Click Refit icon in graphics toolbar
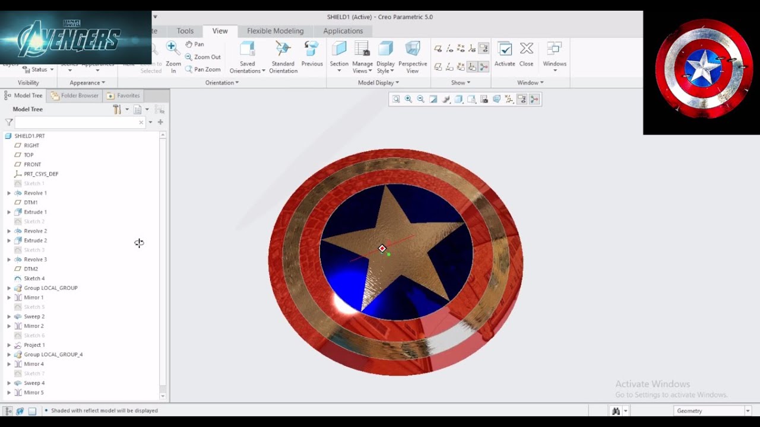This screenshot has height=427, width=760. point(396,100)
